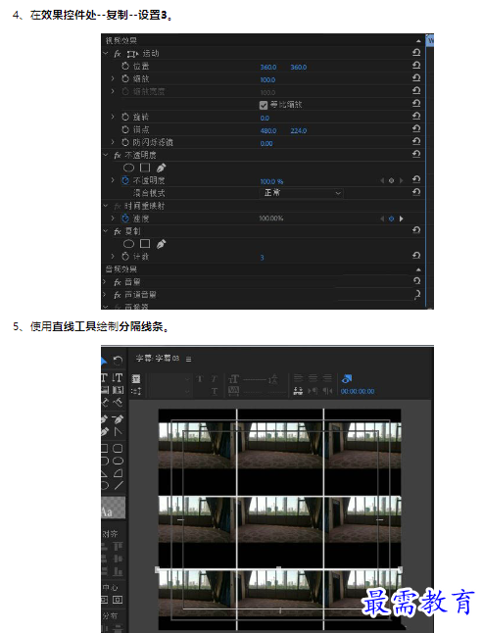This screenshot has height=633, width=483.
Task: Select the Rotation tool in title toolbar
Action: coord(117,360)
